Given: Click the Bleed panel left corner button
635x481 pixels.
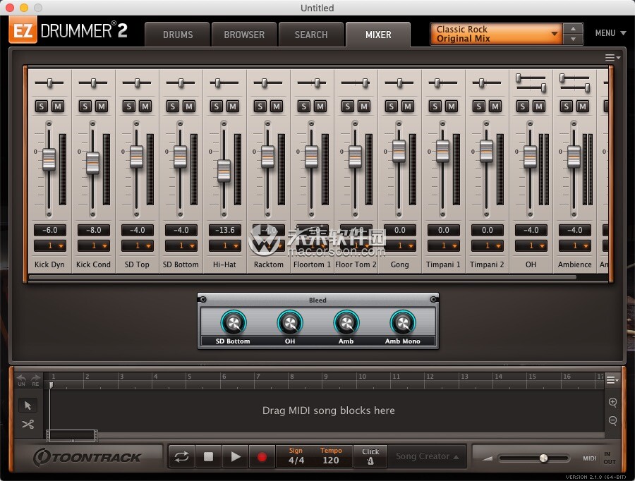Looking at the screenshot, I should 203,300.
